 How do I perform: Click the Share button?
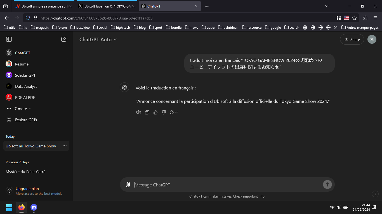(352, 39)
